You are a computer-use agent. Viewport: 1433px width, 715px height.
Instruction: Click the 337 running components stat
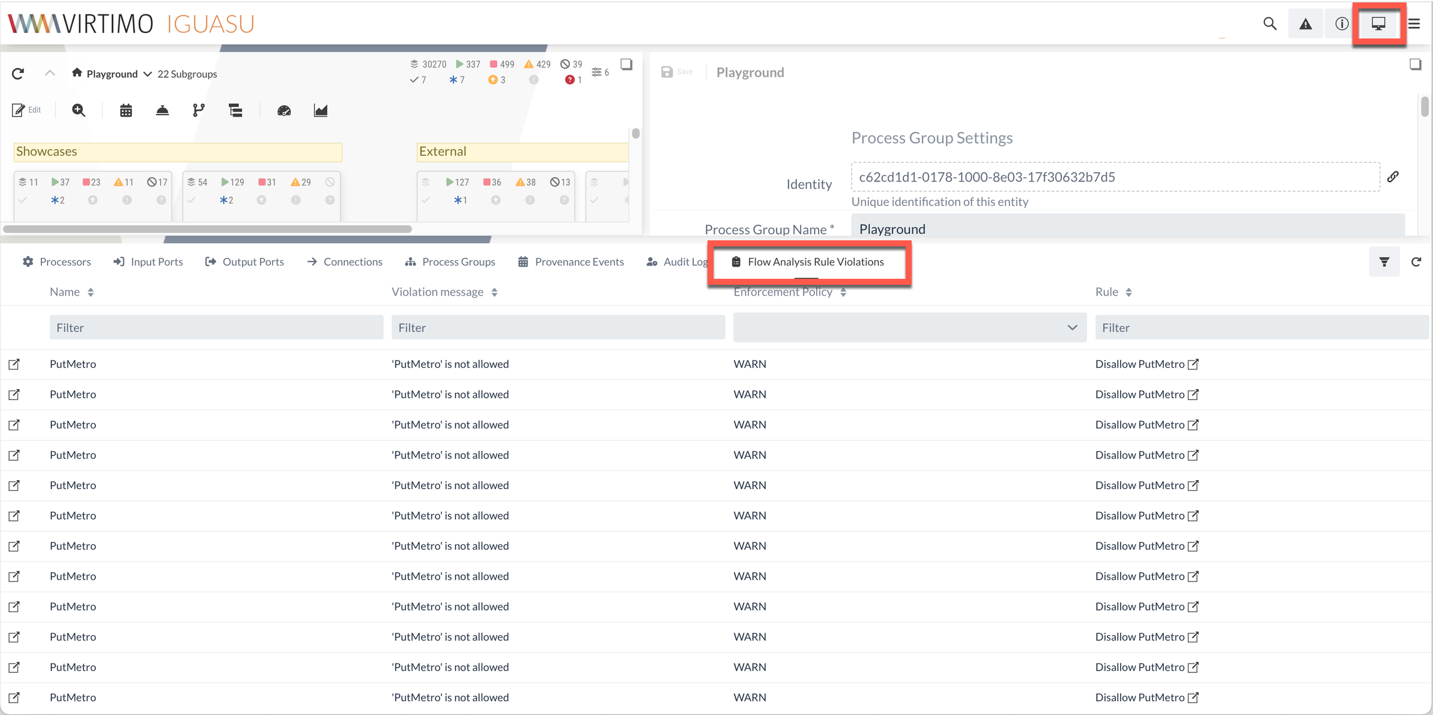point(468,64)
